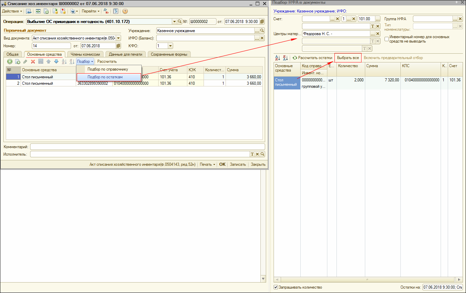Open the calendar for the document date 9:30:00
This screenshot has width=466, height=293.
click(262, 22)
